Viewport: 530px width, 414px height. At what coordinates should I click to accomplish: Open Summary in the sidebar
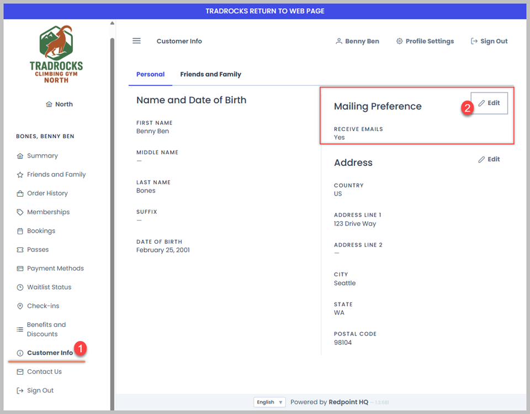point(43,156)
